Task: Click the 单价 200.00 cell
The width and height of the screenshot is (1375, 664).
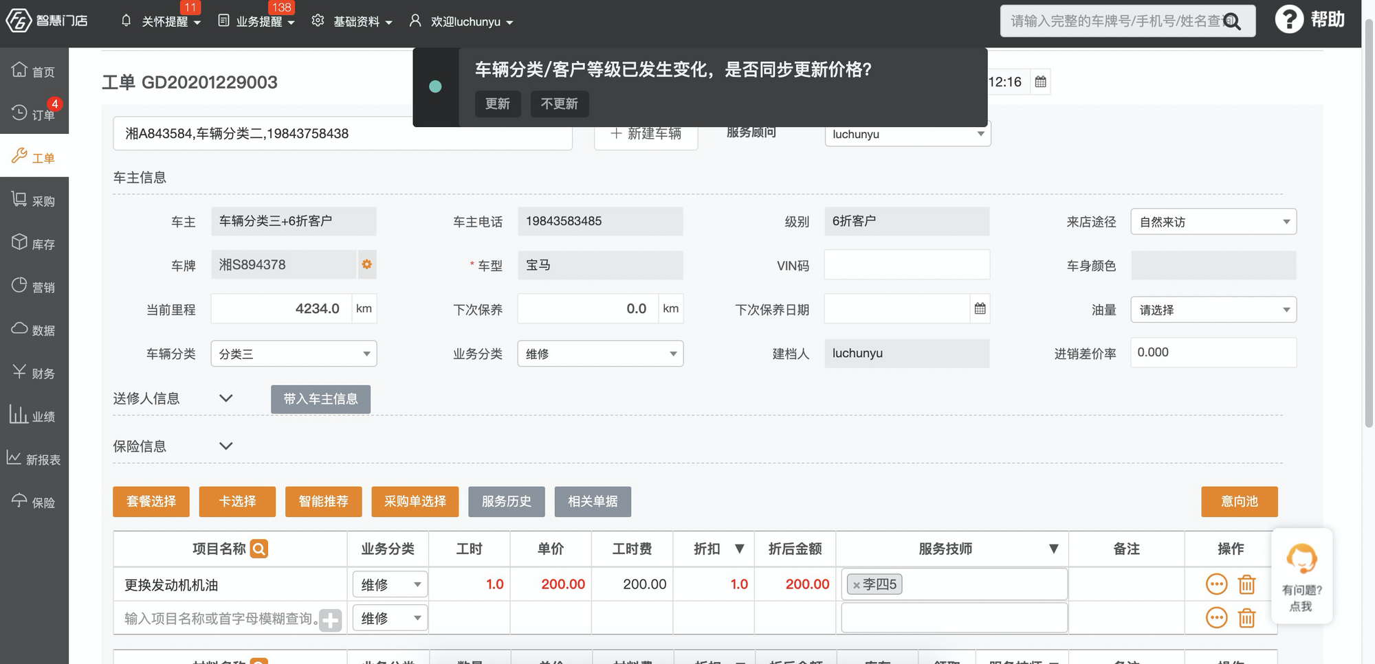Action: pos(551,584)
